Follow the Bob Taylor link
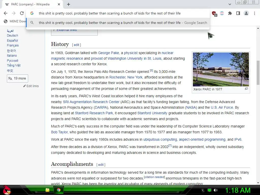260x195 pixels. pyautogui.click(x=59, y=132)
